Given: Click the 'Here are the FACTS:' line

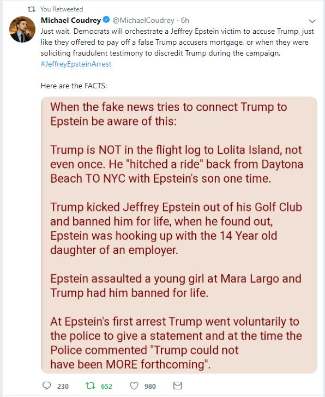Looking at the screenshot, I should [x=74, y=86].
